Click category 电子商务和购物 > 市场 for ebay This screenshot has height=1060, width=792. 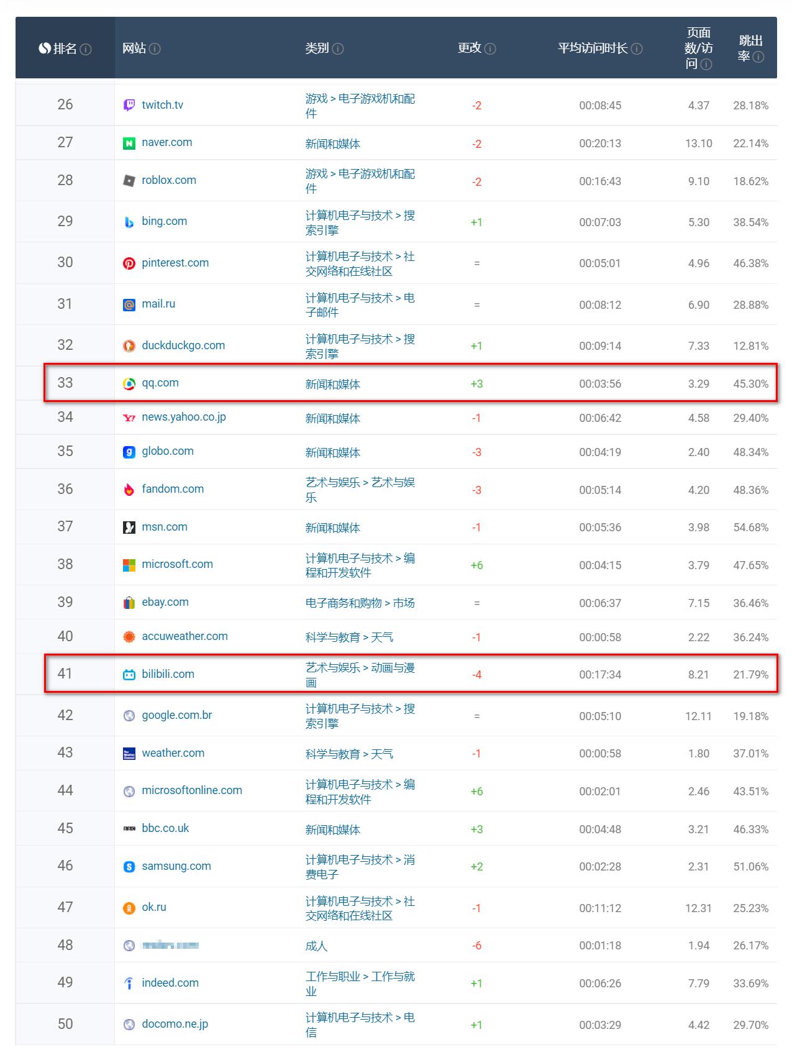tap(360, 603)
